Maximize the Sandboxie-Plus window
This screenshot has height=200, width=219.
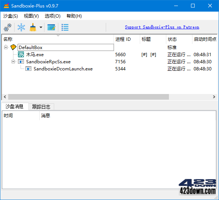[x=193, y=6]
